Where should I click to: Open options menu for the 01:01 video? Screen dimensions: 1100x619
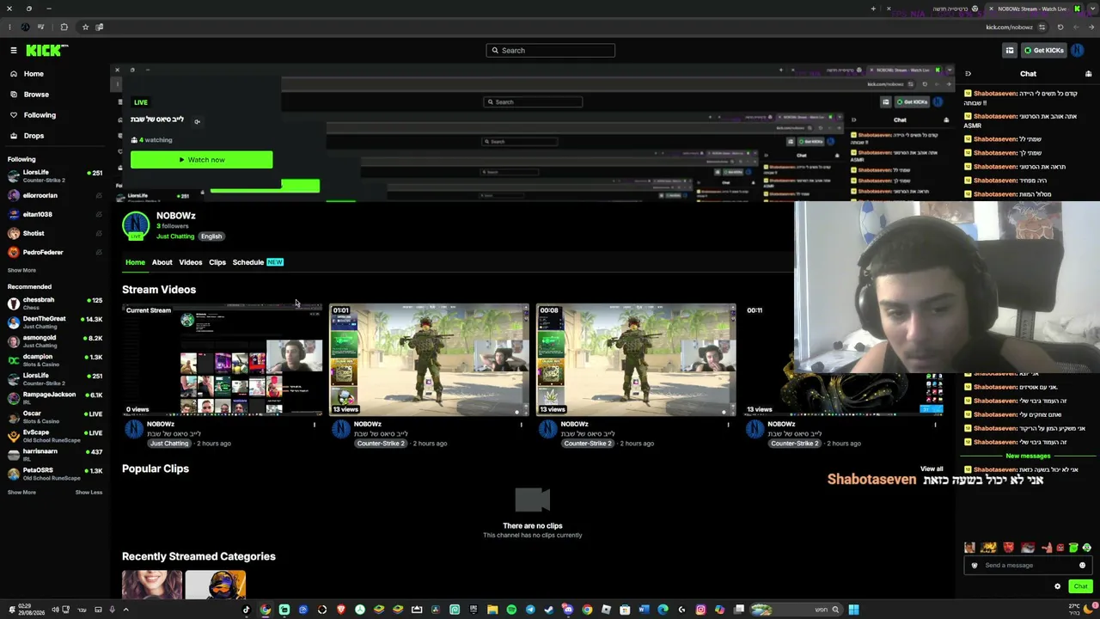tap(521, 425)
